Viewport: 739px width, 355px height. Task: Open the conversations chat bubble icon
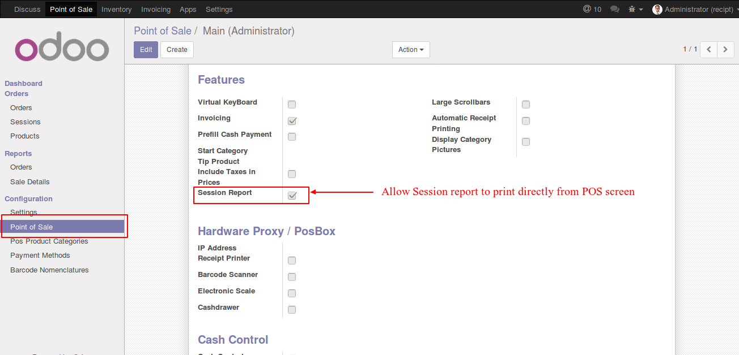click(x=614, y=10)
